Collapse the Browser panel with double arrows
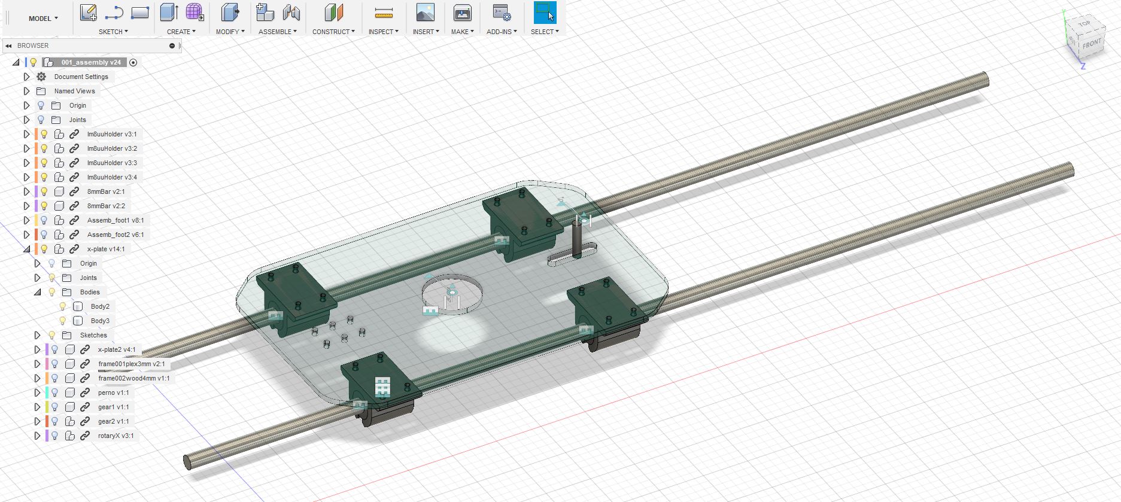Screen dimensions: 1121x502 (x=9, y=45)
